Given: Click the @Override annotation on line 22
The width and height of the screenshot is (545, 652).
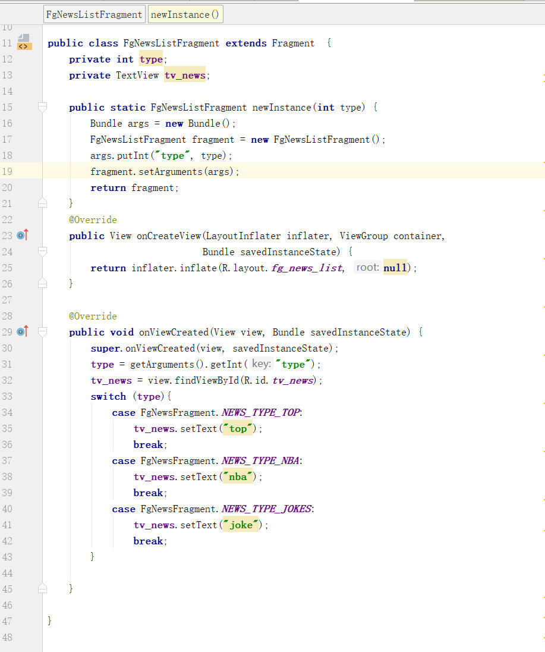Looking at the screenshot, I should 93,220.
